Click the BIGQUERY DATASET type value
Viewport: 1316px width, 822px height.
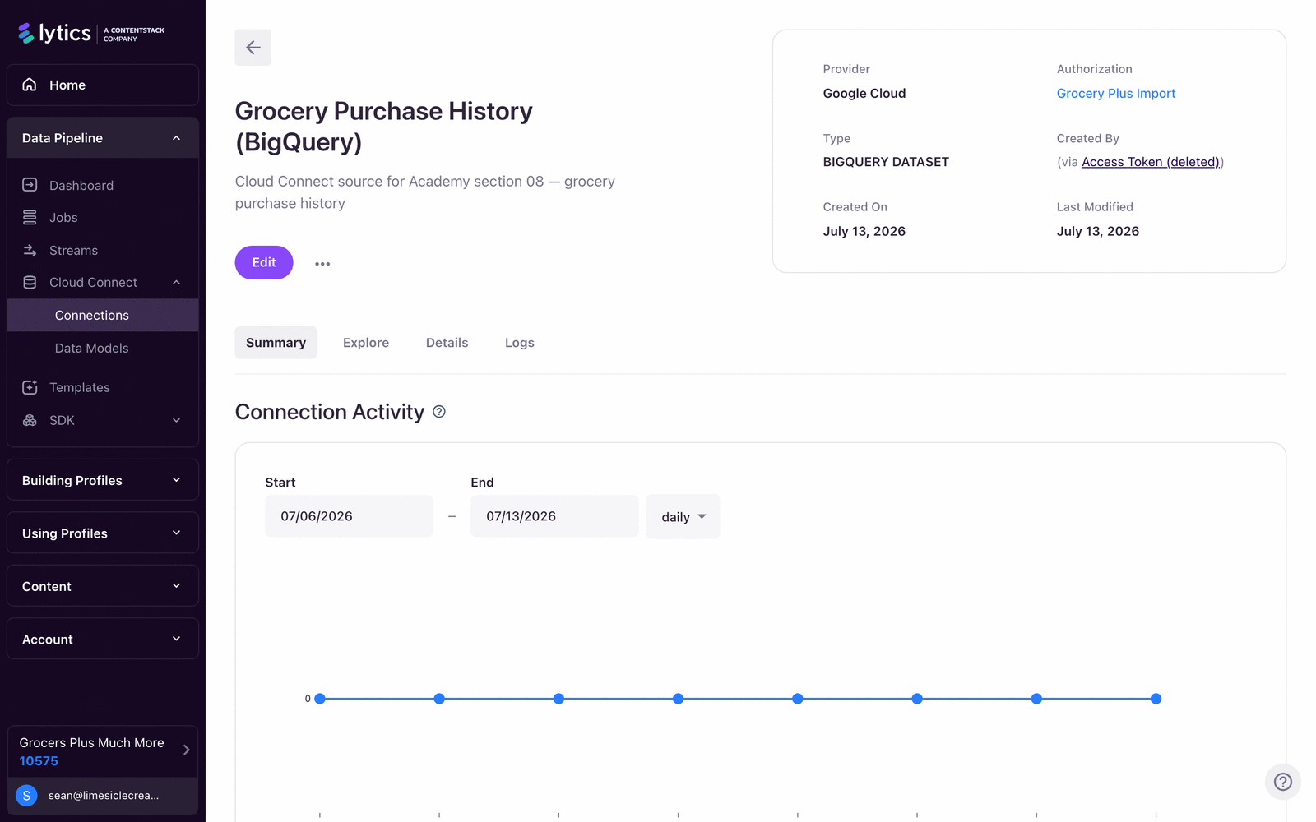point(886,162)
